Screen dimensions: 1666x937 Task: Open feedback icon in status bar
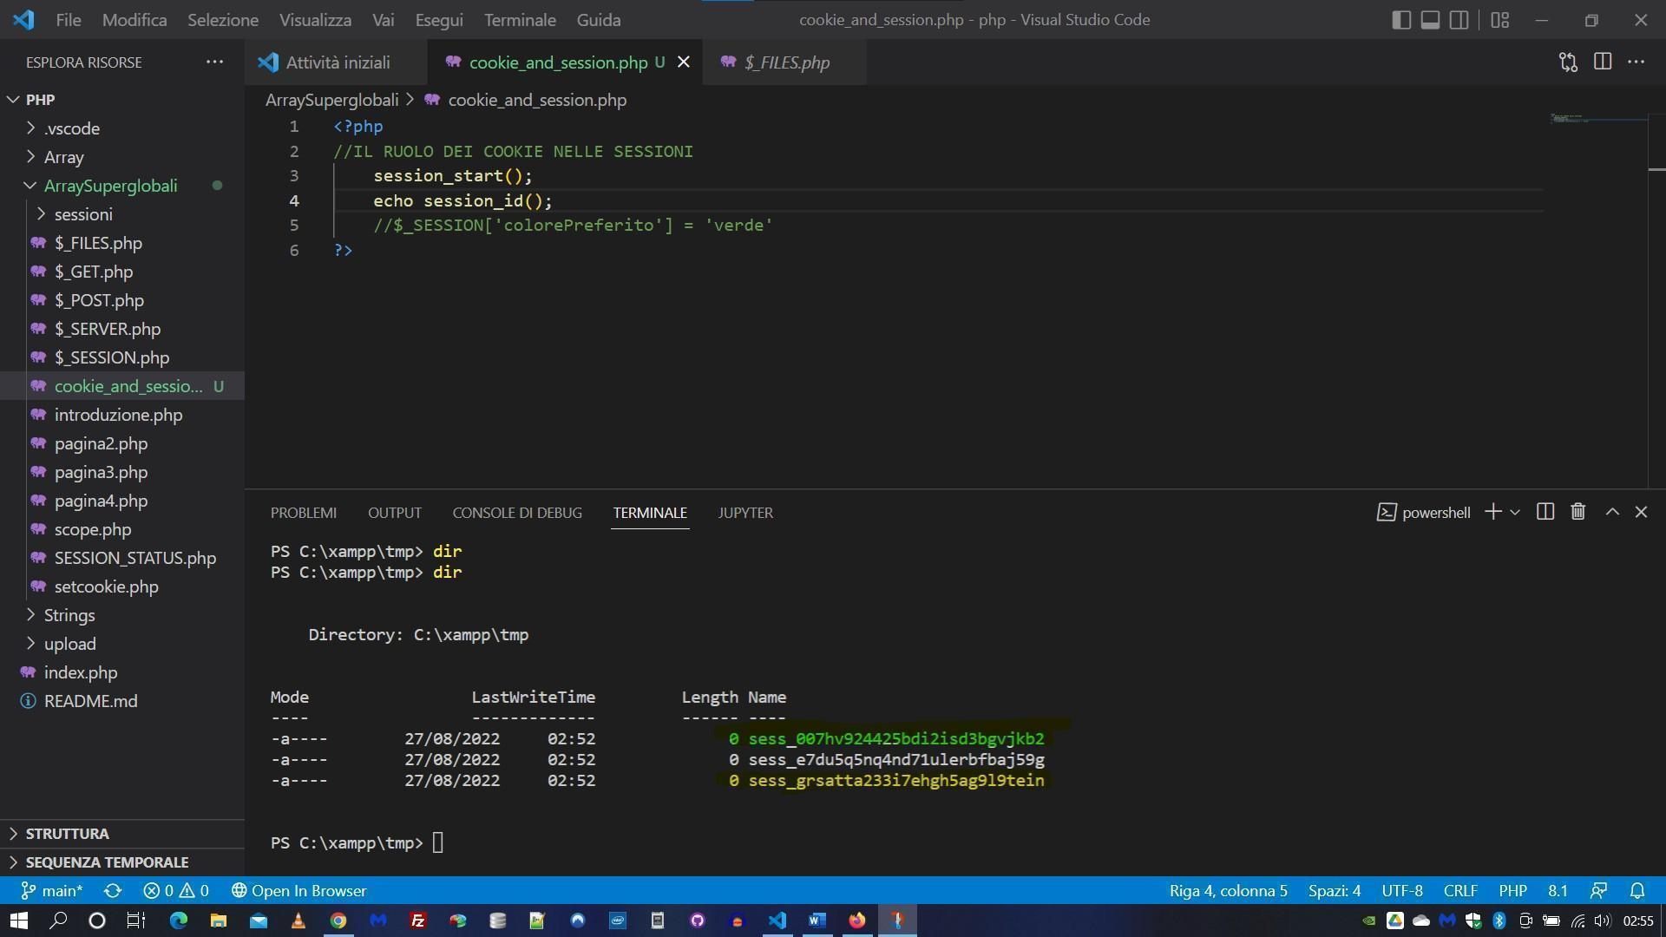pyautogui.click(x=1598, y=891)
